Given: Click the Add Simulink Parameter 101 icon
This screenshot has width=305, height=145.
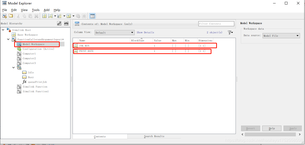Looking at the screenshot, I should pyautogui.click(x=50, y=16).
